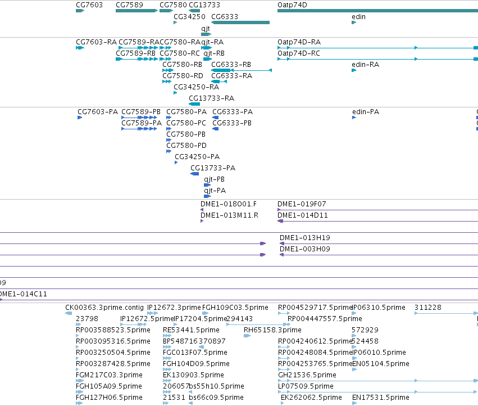This screenshot has height=406, width=478.
Task: Click the DME1-018O01.F clone end
Action: pos(202,210)
